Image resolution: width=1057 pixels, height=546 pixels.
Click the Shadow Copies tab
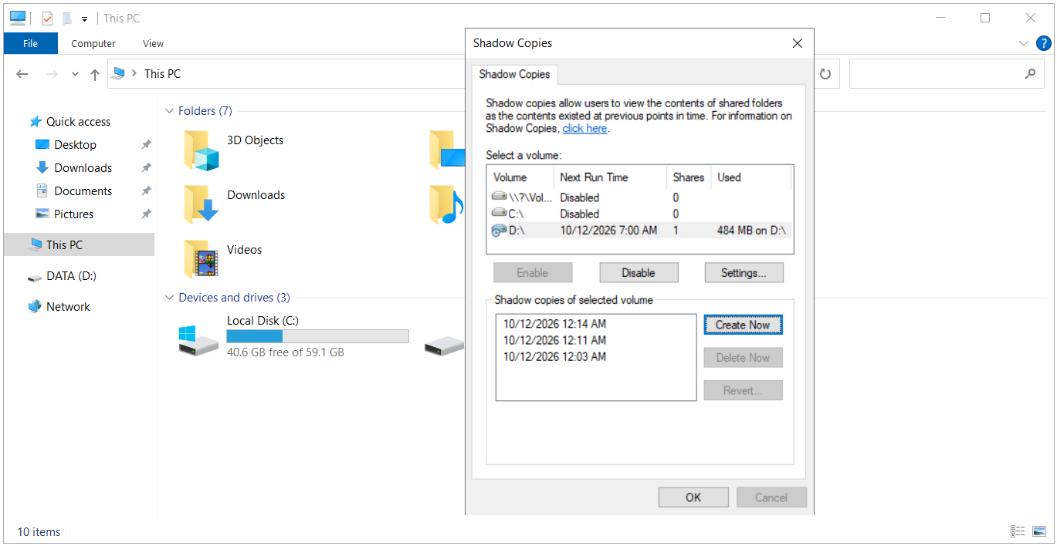514,75
